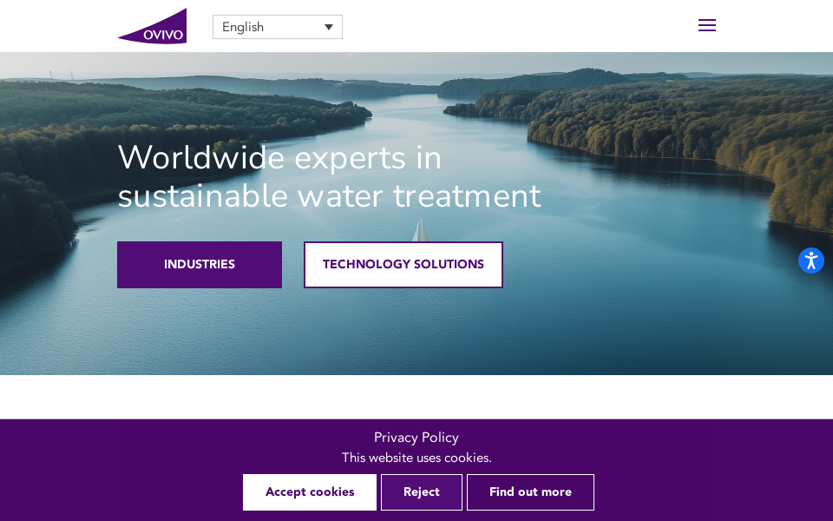Click Find out more about cookies
833x521 pixels.
click(530, 492)
